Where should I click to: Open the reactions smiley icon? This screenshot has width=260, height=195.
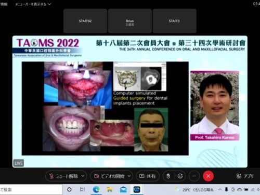pyautogui.click(x=180, y=176)
